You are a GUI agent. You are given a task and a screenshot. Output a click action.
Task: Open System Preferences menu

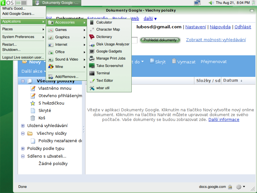click(23, 37)
